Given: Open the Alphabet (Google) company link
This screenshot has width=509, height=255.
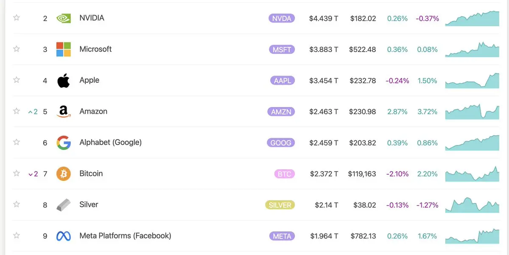Looking at the screenshot, I should pos(110,143).
